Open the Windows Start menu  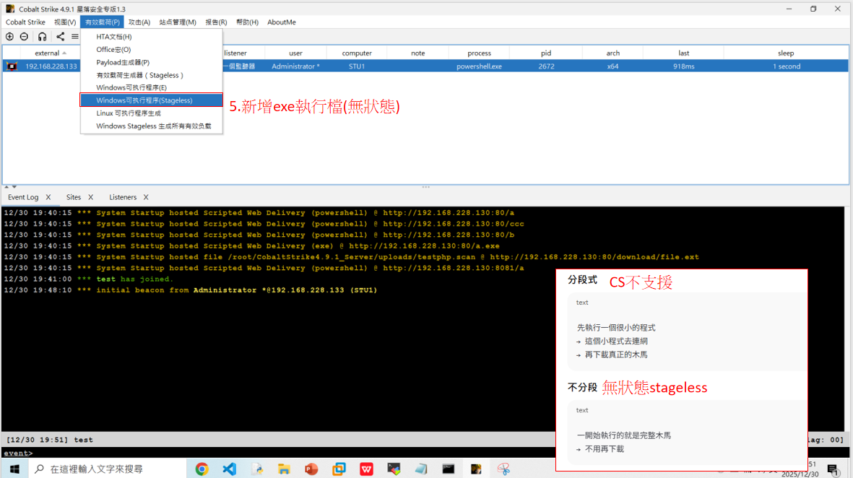pyautogui.click(x=14, y=469)
